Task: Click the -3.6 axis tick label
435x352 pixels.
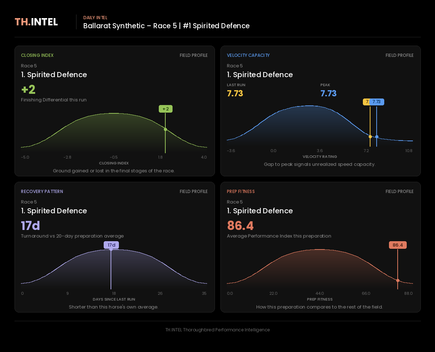Action: [x=231, y=151]
